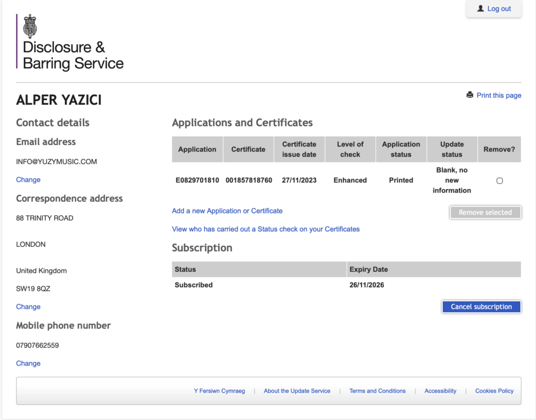Select phone number 07907662559
536x420 pixels.
pyautogui.click(x=37, y=346)
